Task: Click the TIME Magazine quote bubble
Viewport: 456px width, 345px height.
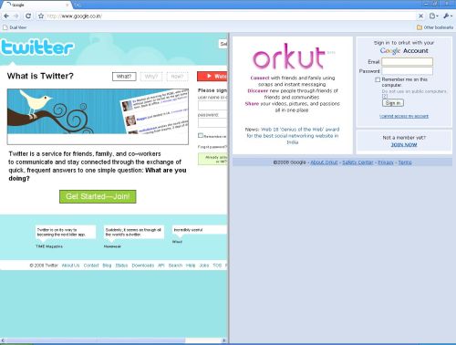Action: pos(66,232)
